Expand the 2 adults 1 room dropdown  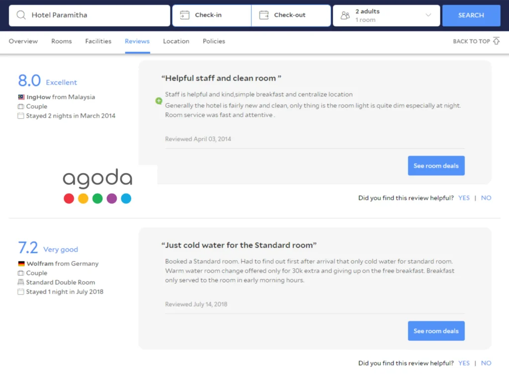(x=386, y=15)
